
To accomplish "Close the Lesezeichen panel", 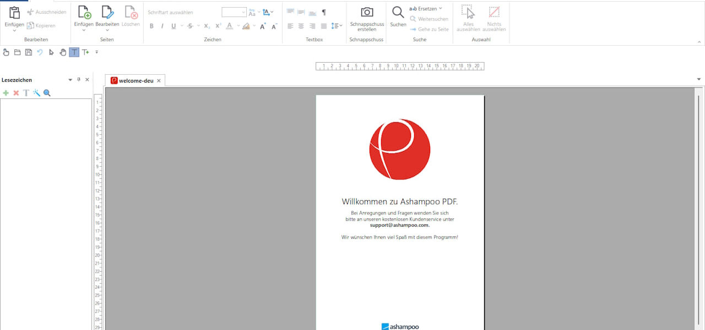I will (x=87, y=80).
